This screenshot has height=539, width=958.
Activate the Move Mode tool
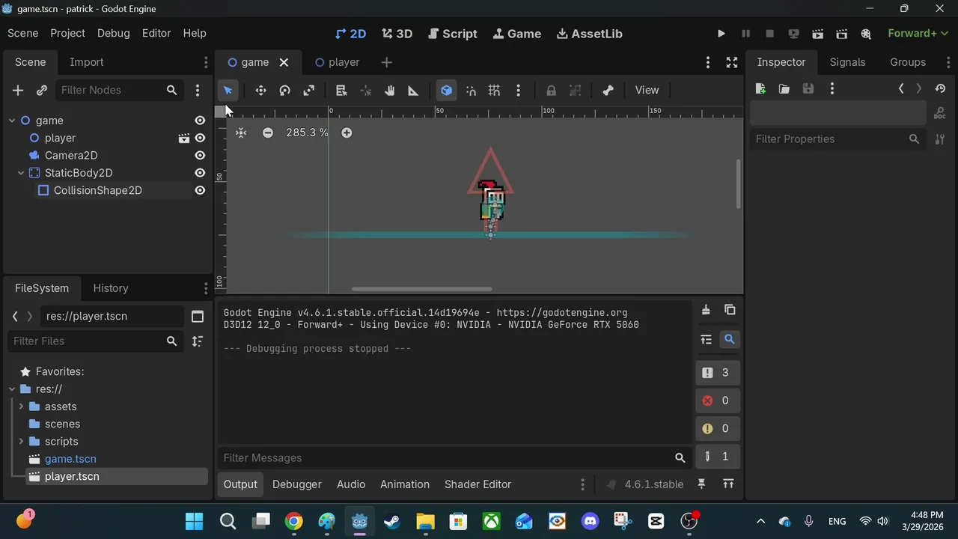260,91
